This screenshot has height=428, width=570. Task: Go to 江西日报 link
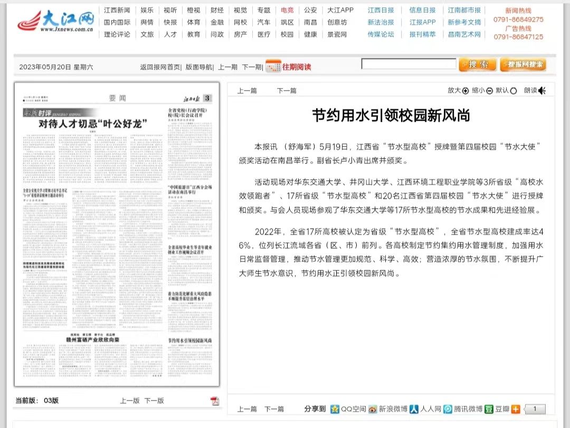(x=381, y=10)
